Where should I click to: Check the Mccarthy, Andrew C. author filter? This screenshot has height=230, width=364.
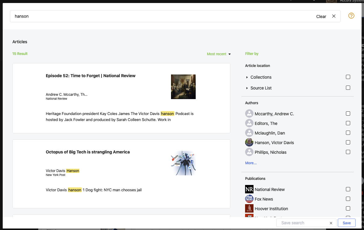(348, 113)
